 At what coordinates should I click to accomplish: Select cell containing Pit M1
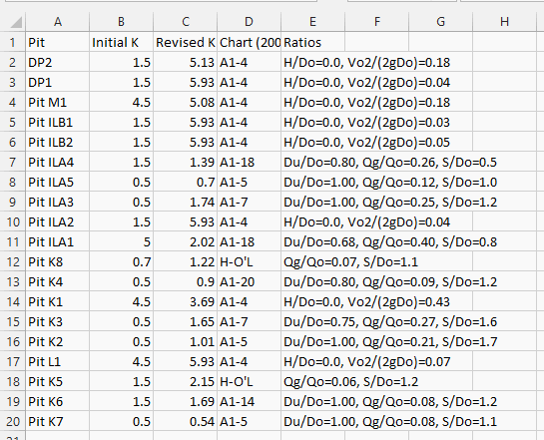click(58, 103)
